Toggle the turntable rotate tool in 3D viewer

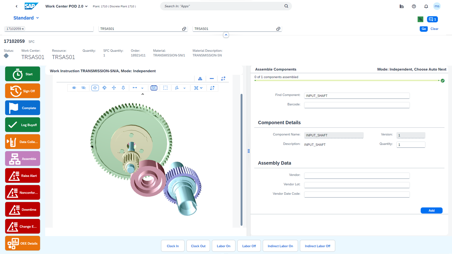point(95,88)
